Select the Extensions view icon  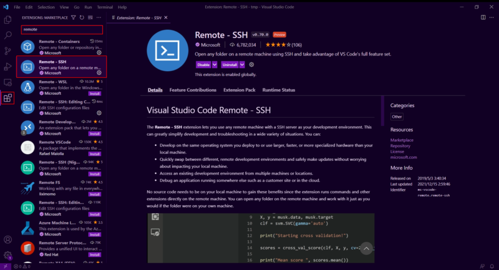point(7,98)
